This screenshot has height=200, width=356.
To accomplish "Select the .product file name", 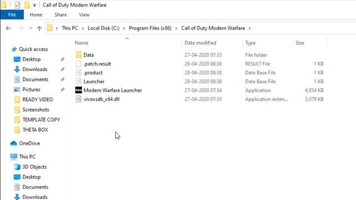I will (x=93, y=73).
